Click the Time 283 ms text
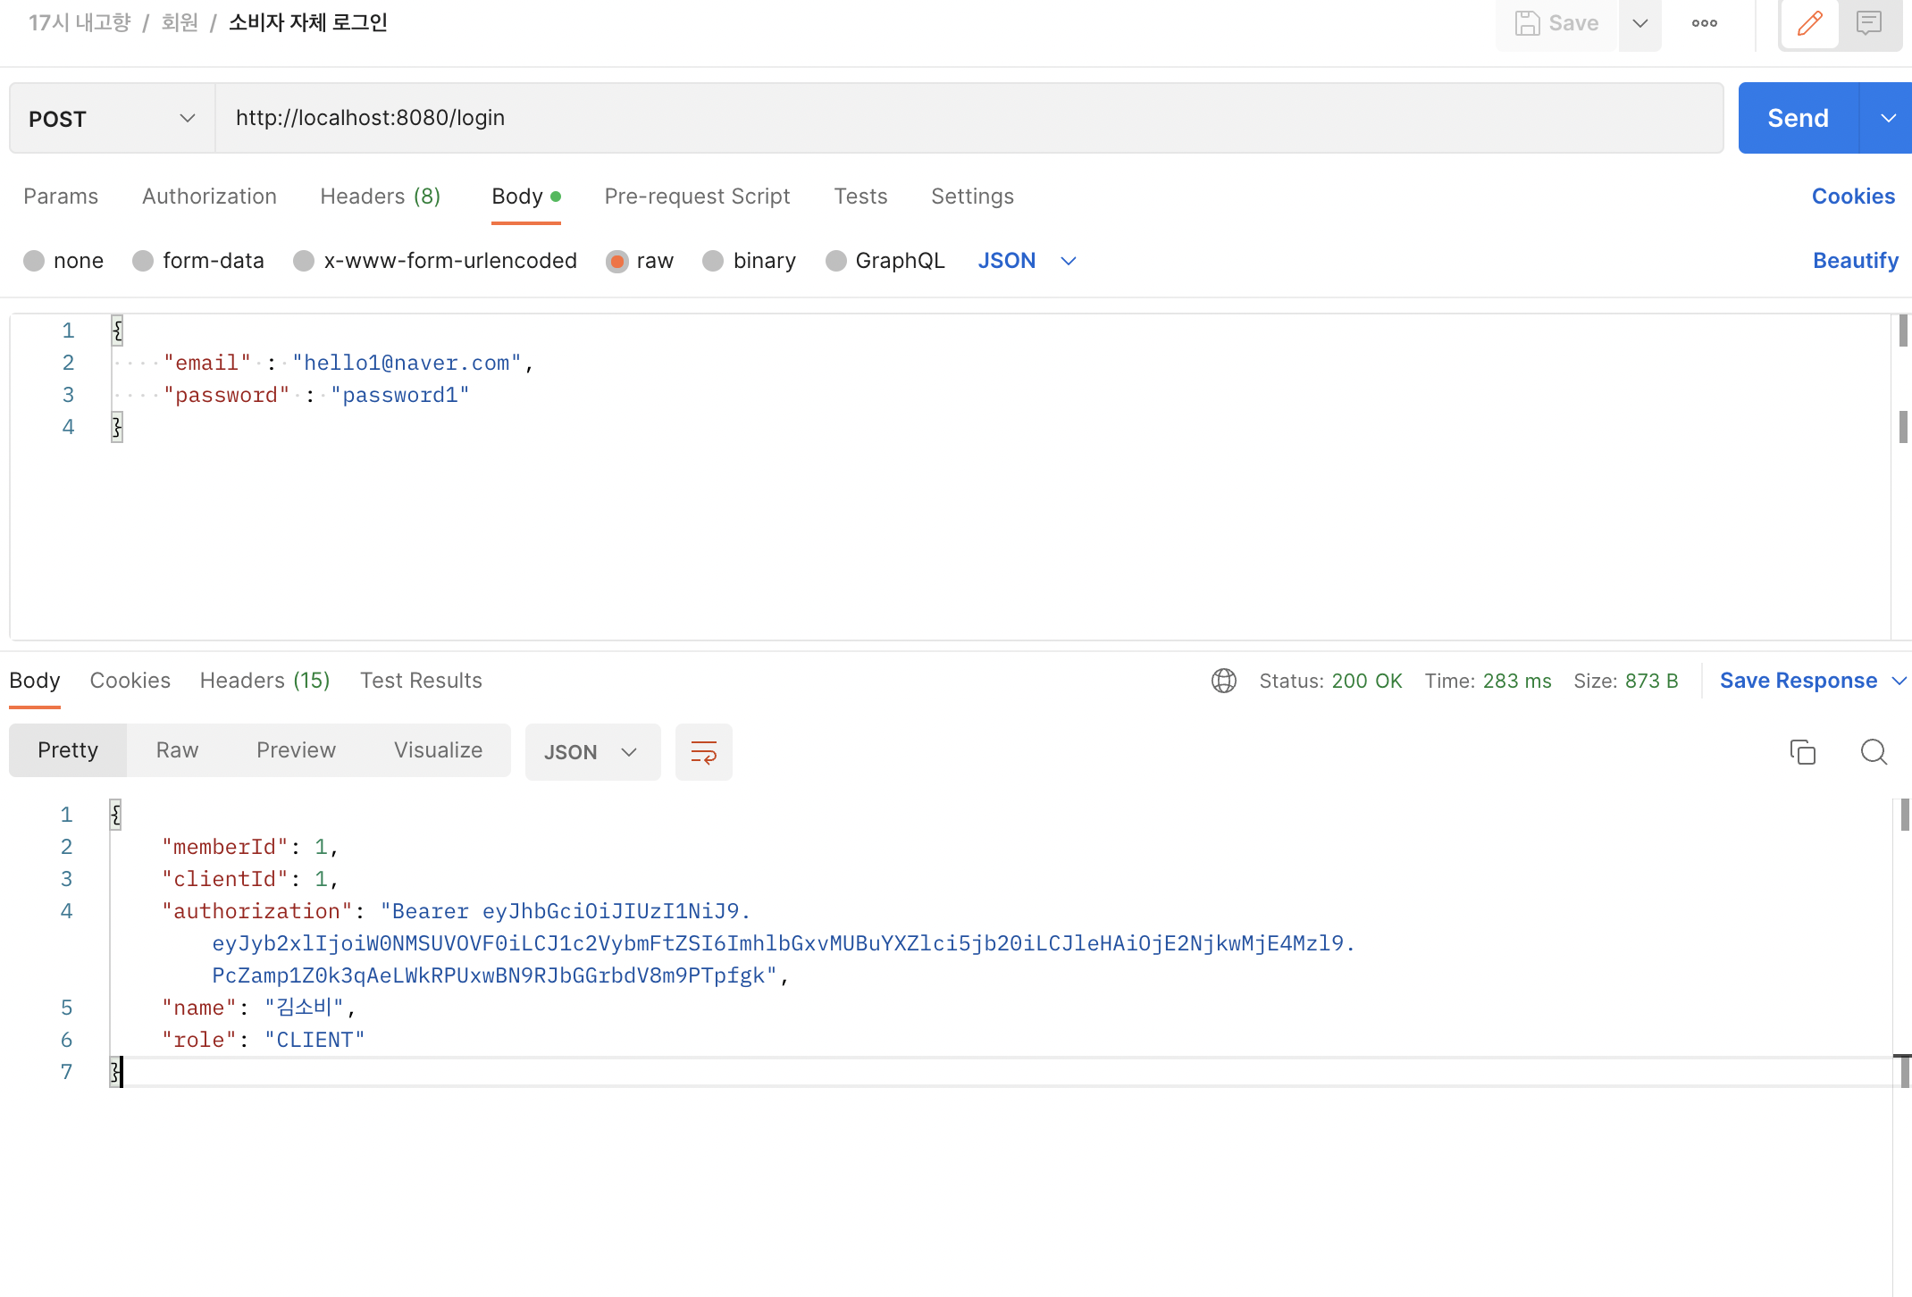Image resolution: width=1912 pixels, height=1297 pixels. click(x=1488, y=681)
